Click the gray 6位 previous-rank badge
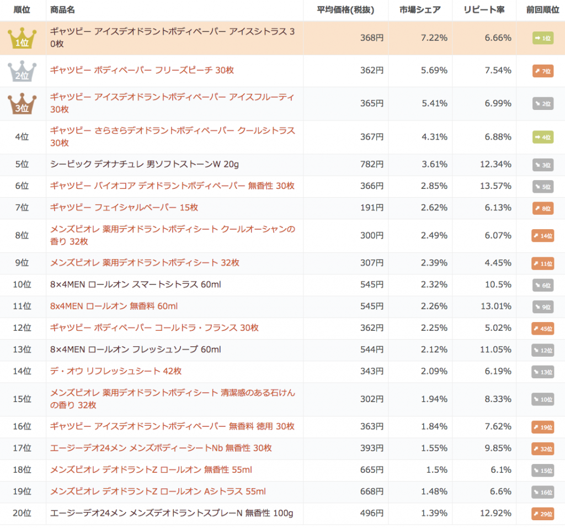The image size is (565, 528). click(x=543, y=285)
